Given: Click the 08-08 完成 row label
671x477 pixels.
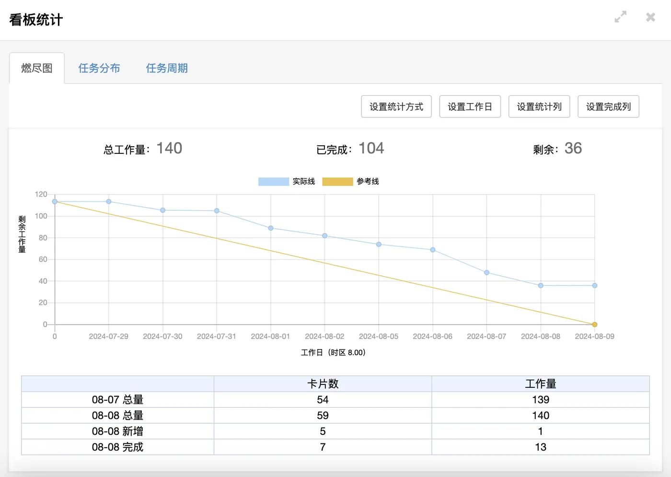Looking at the screenshot, I should coord(117,447).
